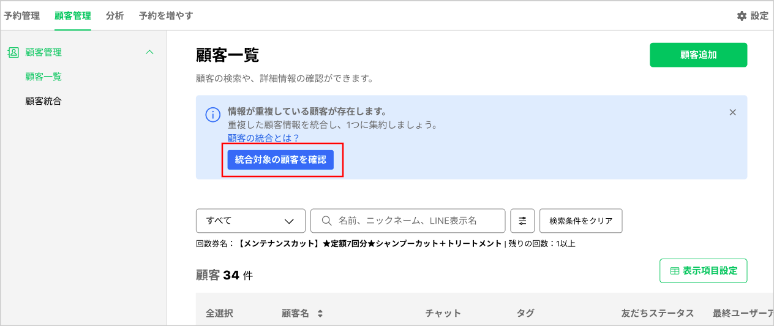Open the 顧客の統合とは？ link
This screenshot has width=774, height=326.
[263, 138]
